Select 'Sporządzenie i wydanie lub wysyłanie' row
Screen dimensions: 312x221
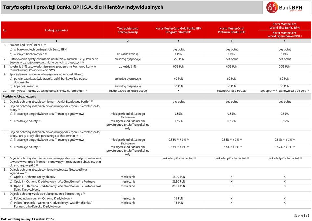pyautogui.click(x=47, y=74)
